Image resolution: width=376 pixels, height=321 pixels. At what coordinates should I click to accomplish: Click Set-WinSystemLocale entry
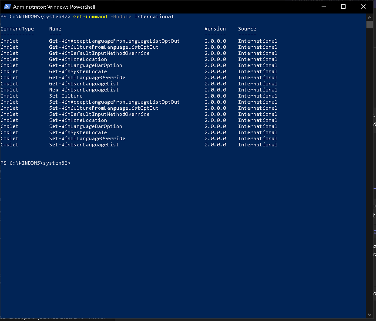[78, 132]
